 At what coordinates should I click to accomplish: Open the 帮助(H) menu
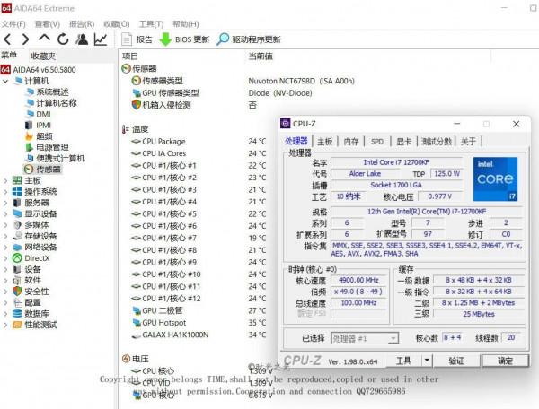186,24
